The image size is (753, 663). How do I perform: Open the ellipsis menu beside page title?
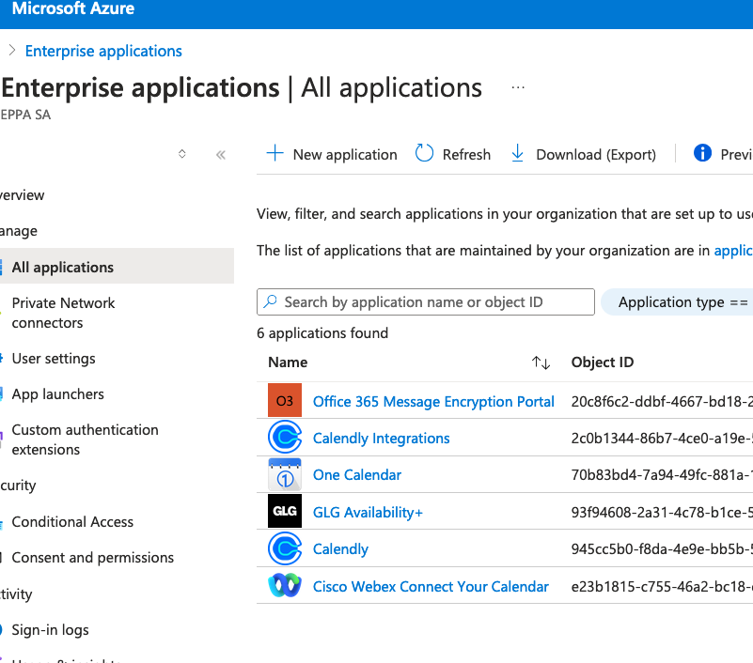coord(518,87)
